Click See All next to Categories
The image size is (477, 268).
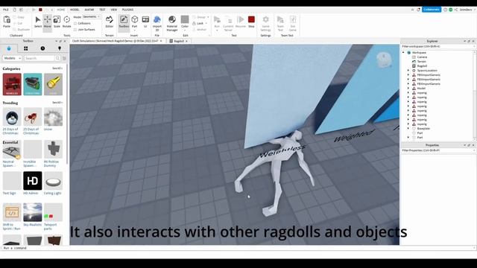57,68
